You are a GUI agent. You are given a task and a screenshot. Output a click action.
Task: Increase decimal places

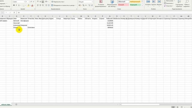click(89, 5)
